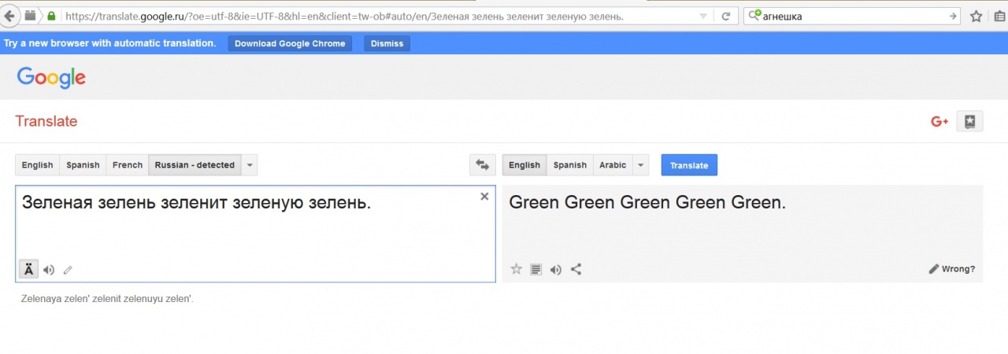This screenshot has width=1008, height=354.
Task: Open the Phrasebook star icon
Action: click(969, 121)
